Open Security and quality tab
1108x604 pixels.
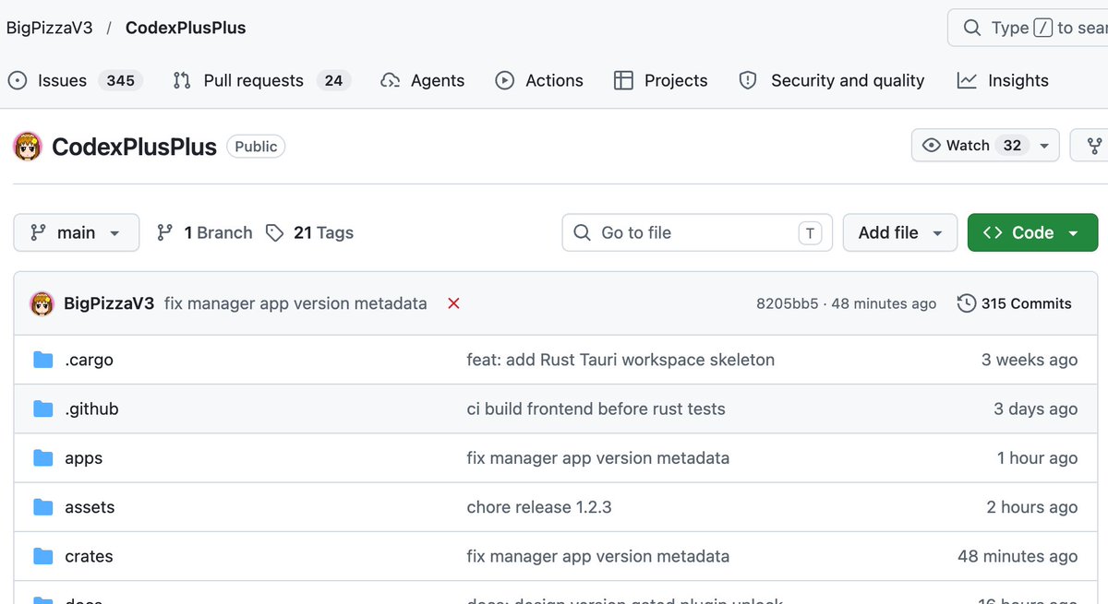coord(832,80)
